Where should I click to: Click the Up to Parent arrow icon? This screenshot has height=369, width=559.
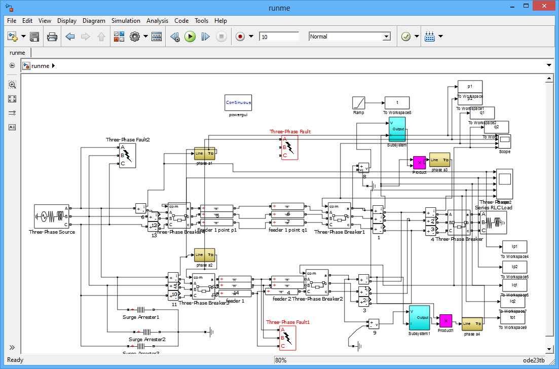click(101, 36)
